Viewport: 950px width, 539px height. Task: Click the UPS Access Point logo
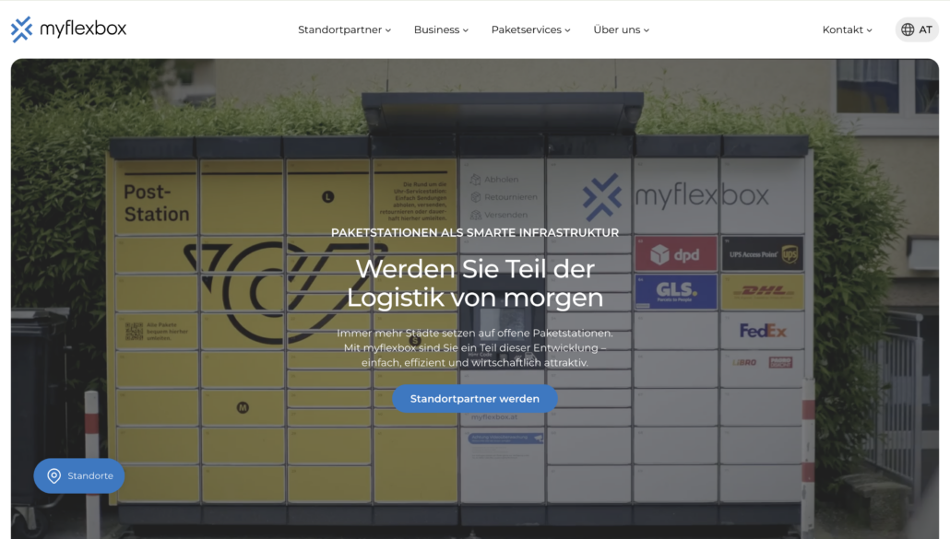click(762, 254)
